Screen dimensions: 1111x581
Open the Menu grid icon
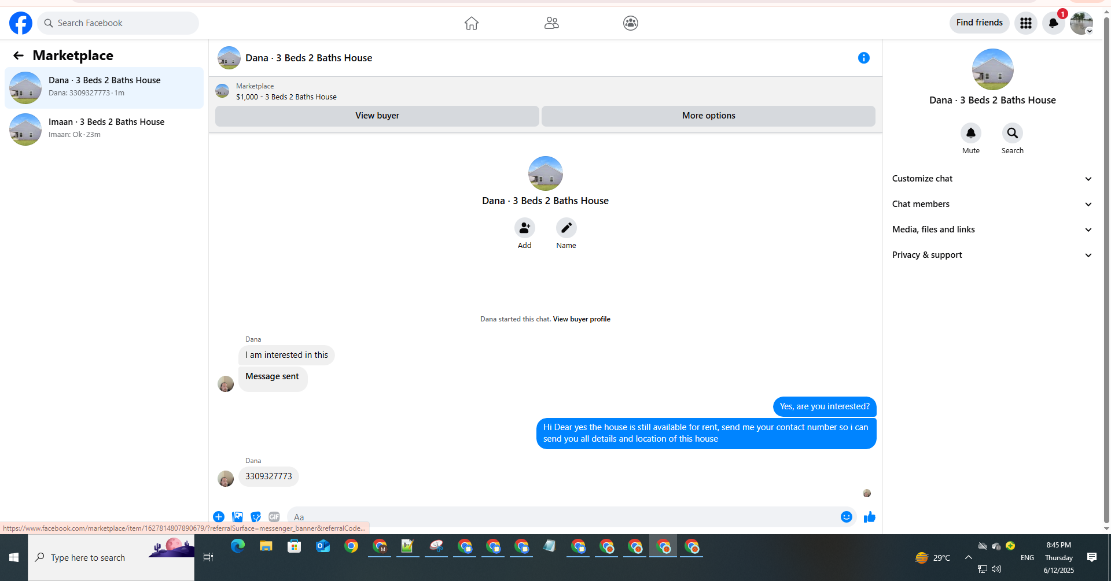(x=1026, y=23)
